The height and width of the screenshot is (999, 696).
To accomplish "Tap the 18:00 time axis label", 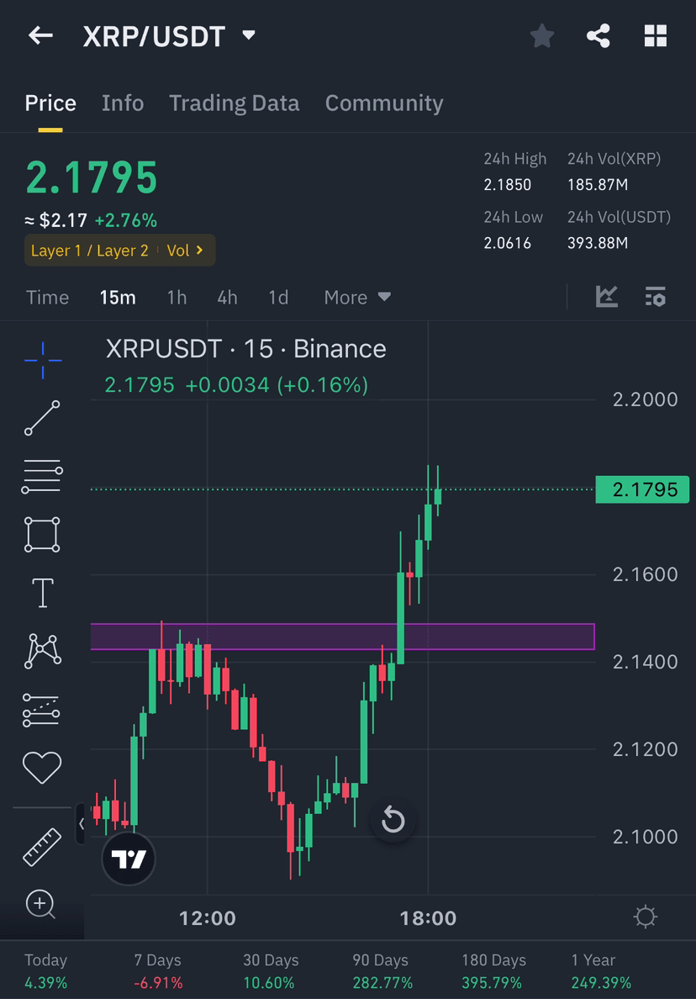I will point(428,918).
